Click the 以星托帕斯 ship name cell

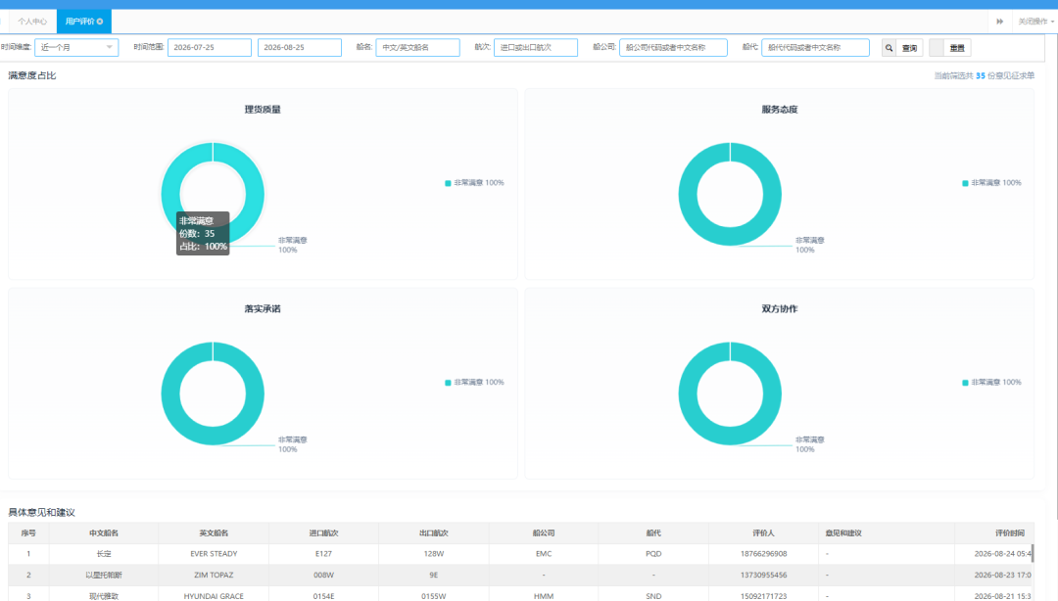(x=103, y=576)
